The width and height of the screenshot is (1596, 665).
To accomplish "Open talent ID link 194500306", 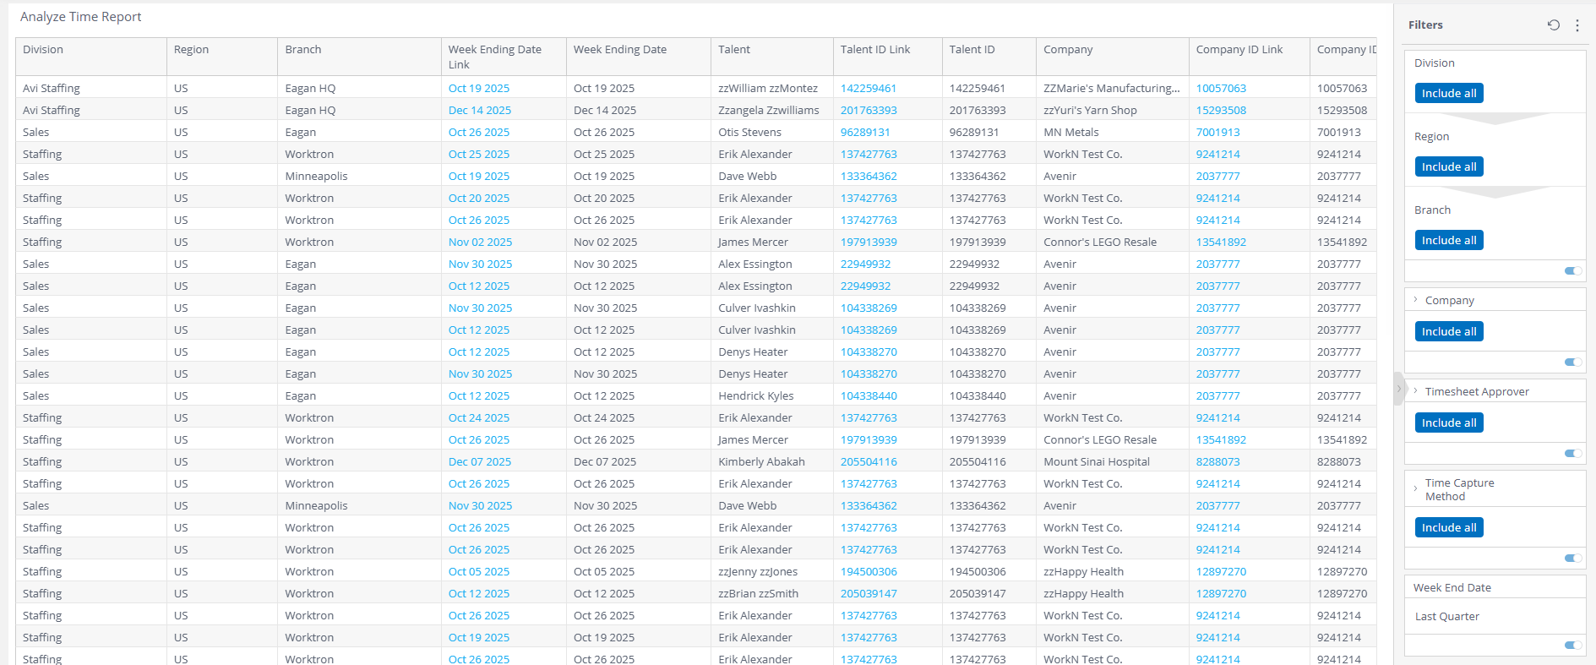I will [x=869, y=571].
